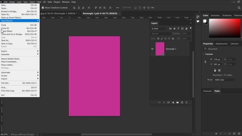
Task: Lock image pixels brush icon
Action: (162, 39)
